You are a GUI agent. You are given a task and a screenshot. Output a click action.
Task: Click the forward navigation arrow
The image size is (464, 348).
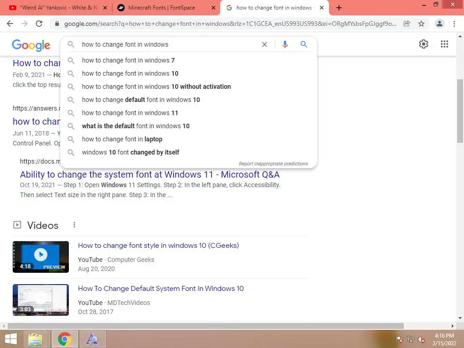[24, 24]
